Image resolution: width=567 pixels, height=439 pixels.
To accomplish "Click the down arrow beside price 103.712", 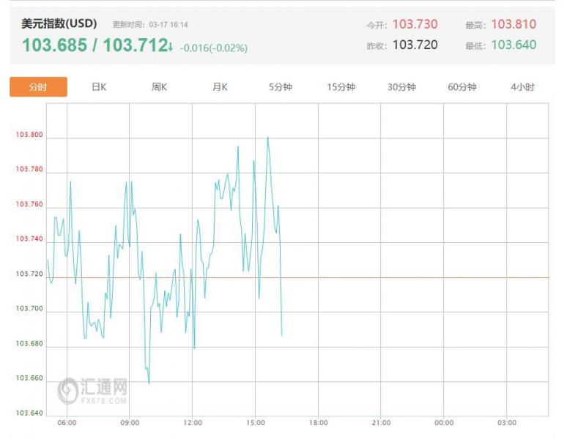I will (x=171, y=47).
